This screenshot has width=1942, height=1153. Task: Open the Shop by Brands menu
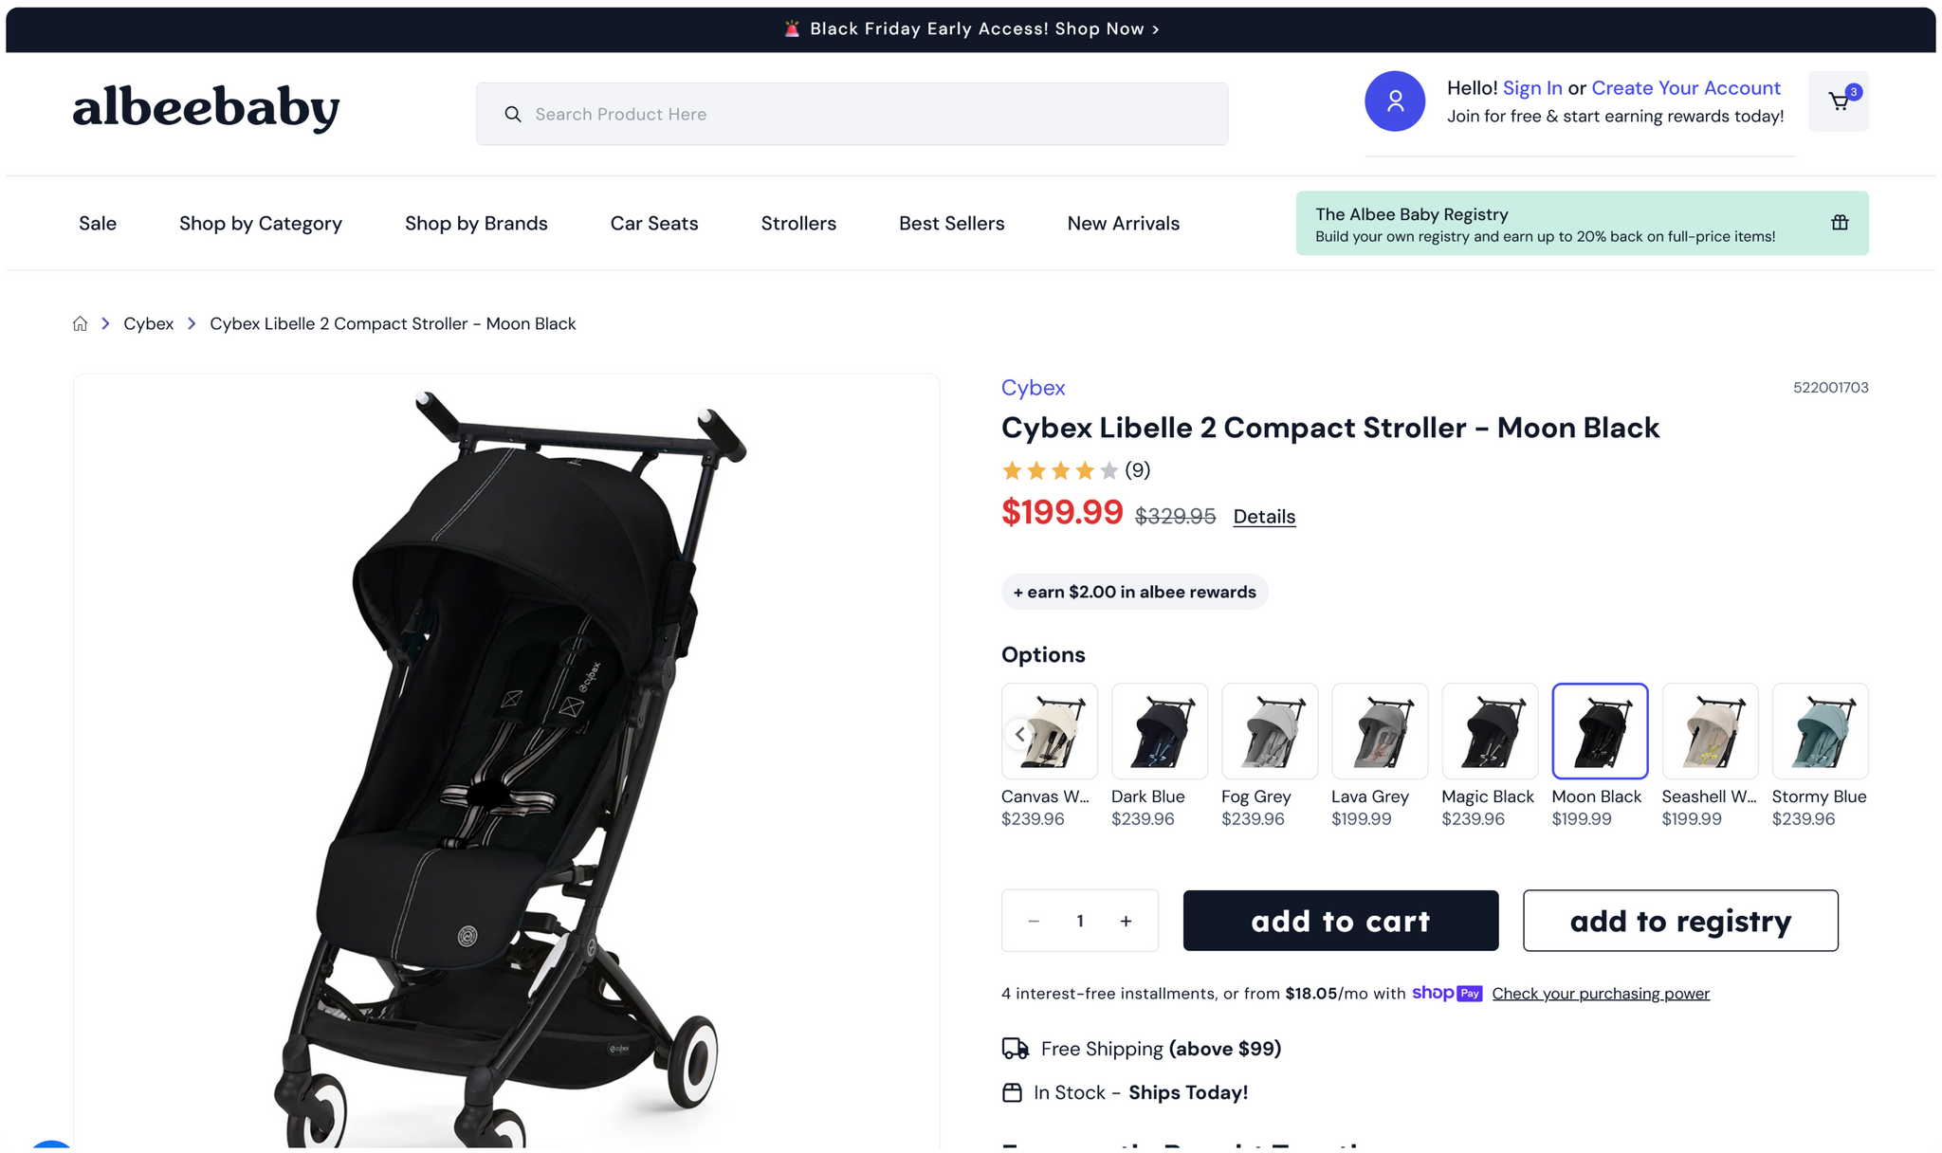476,224
